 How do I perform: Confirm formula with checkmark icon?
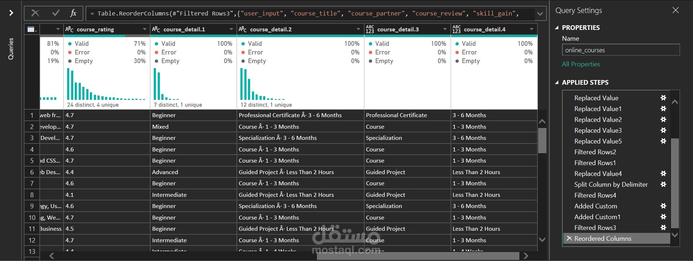[x=56, y=13]
